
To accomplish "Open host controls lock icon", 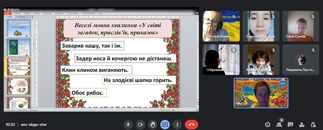I will pyautogui.click(x=313, y=124).
